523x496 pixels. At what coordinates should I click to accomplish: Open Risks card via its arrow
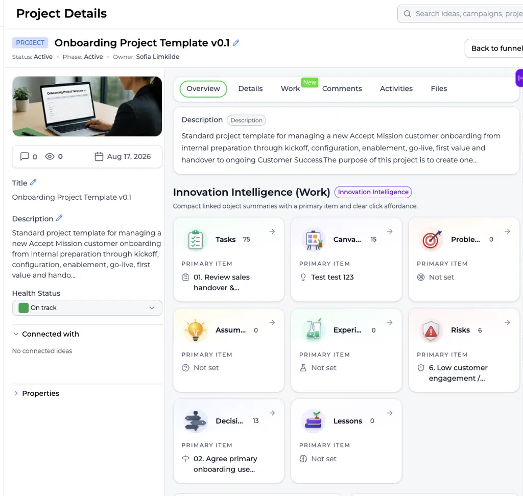click(507, 322)
